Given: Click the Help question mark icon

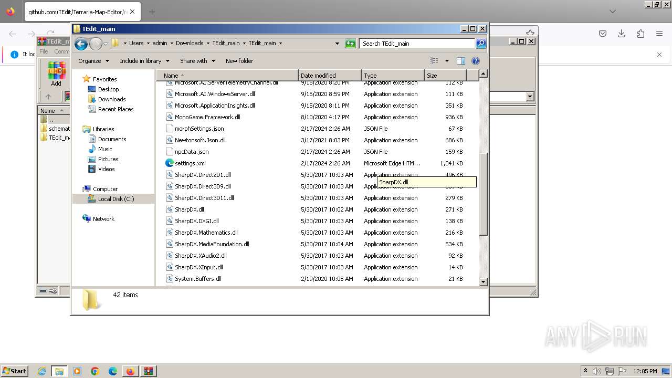Looking at the screenshot, I should (x=476, y=61).
